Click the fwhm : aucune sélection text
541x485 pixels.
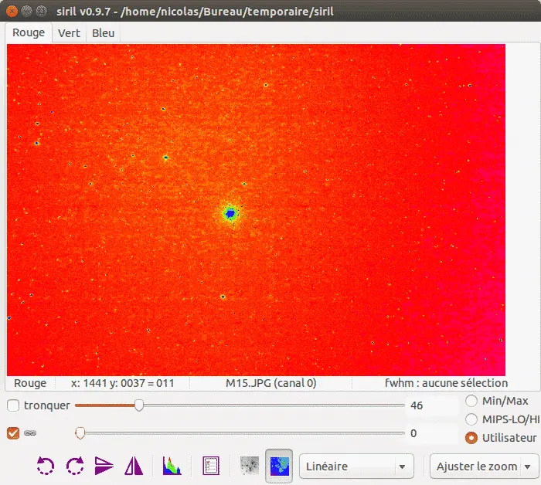click(446, 383)
